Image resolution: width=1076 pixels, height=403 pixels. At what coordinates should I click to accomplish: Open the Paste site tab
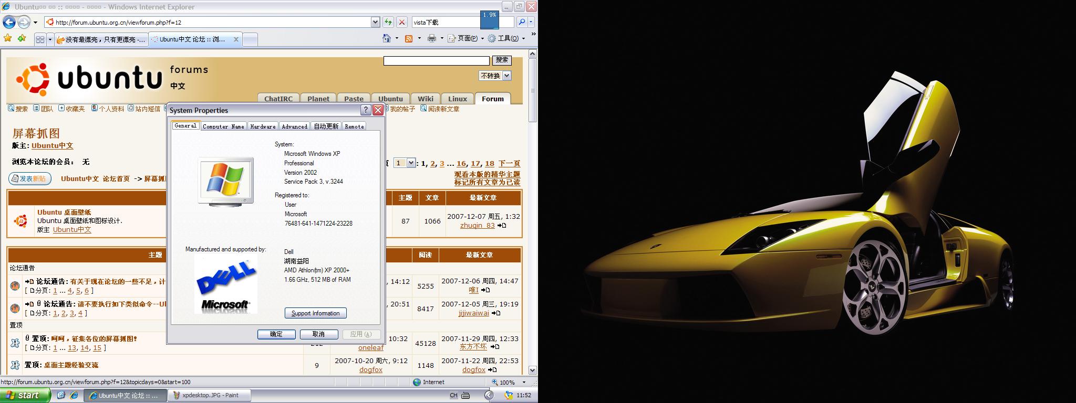pyautogui.click(x=354, y=99)
